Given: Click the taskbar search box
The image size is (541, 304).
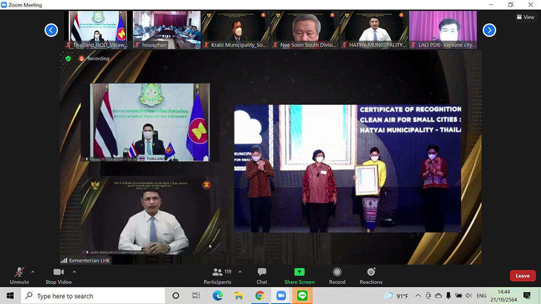Looking at the screenshot, I should pos(93,296).
